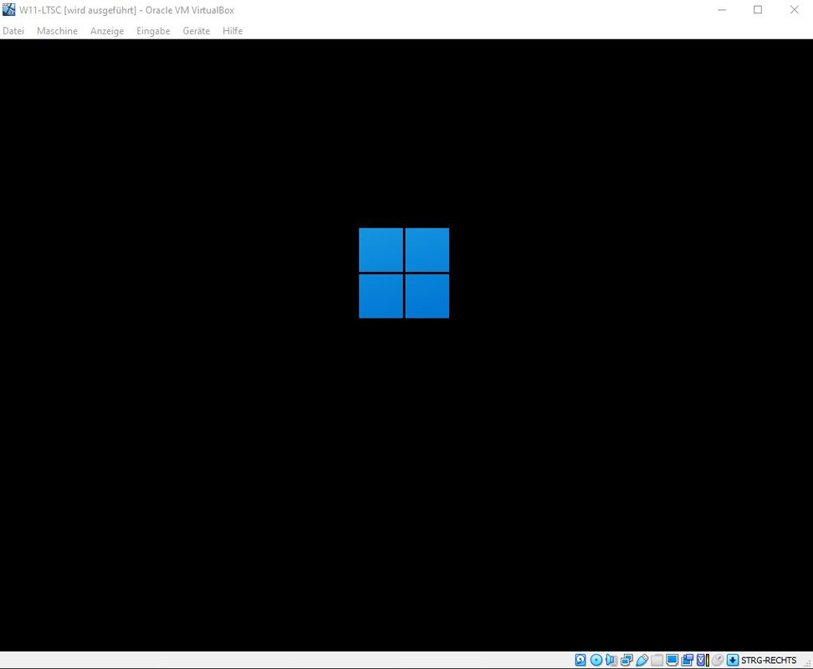Open the Maschine menu
813x669 pixels.
click(57, 31)
